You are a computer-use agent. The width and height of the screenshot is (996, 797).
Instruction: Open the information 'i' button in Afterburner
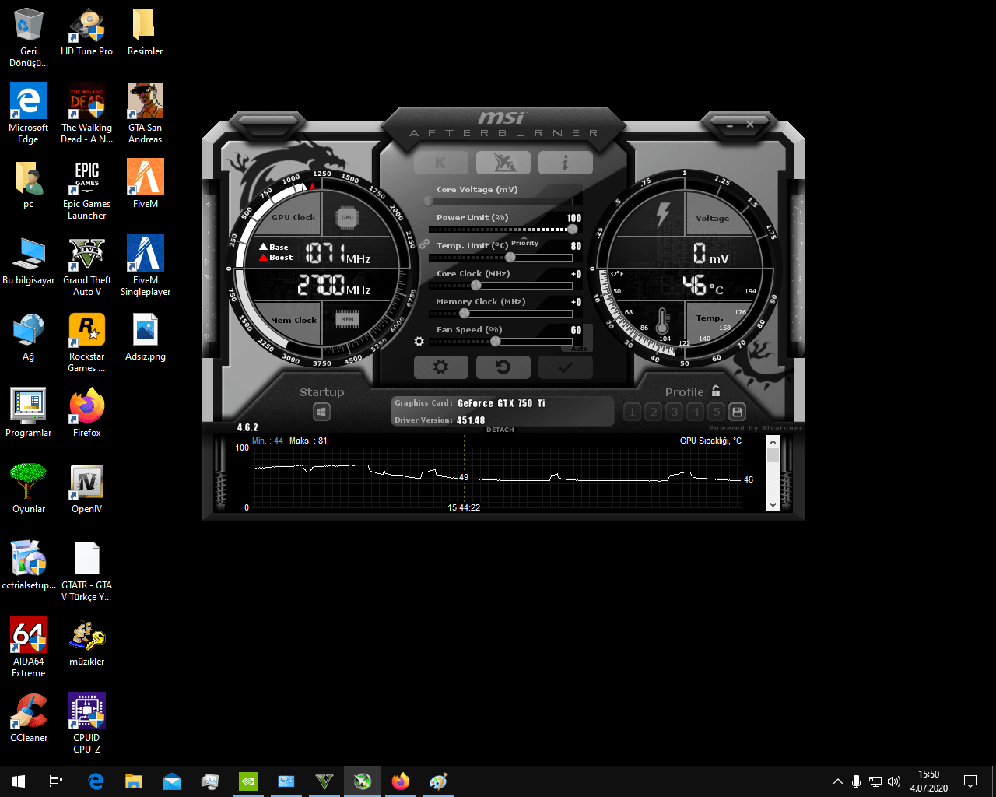click(x=565, y=163)
